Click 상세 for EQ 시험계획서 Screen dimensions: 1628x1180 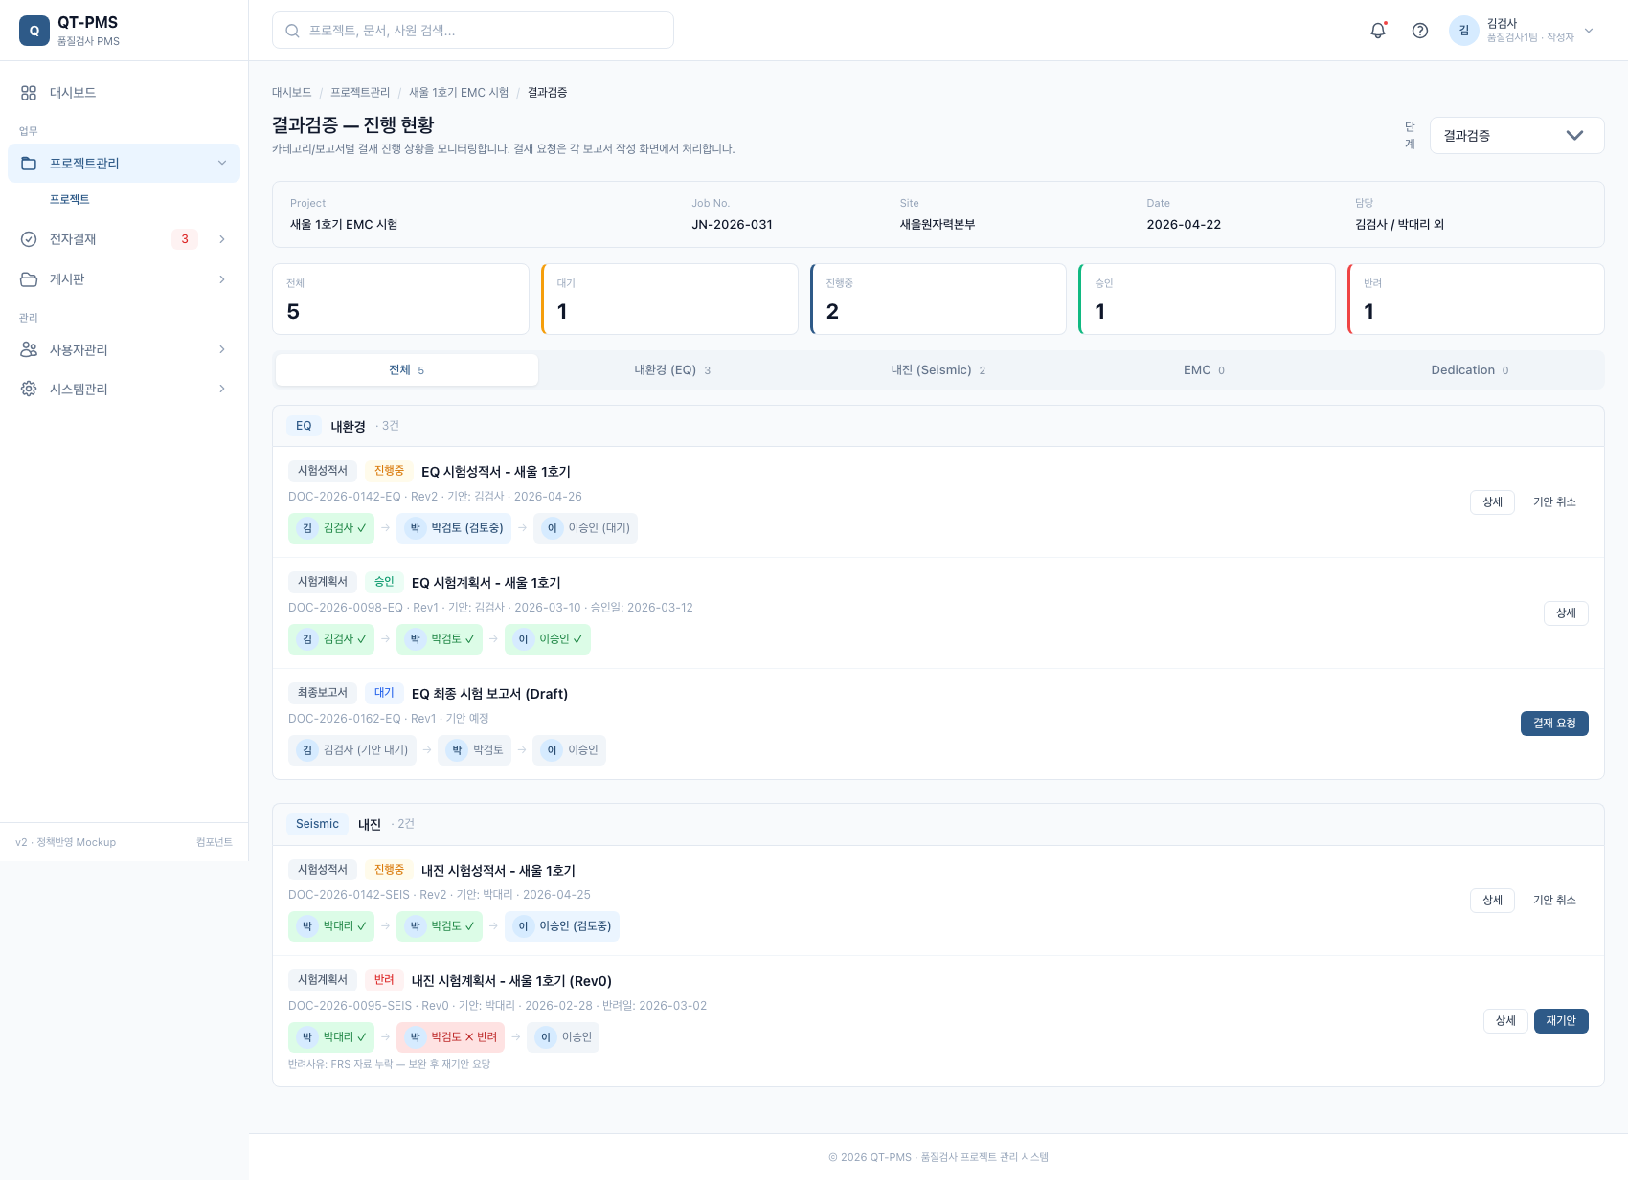click(x=1566, y=613)
